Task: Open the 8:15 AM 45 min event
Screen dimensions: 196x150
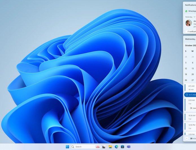Action: 190,88
